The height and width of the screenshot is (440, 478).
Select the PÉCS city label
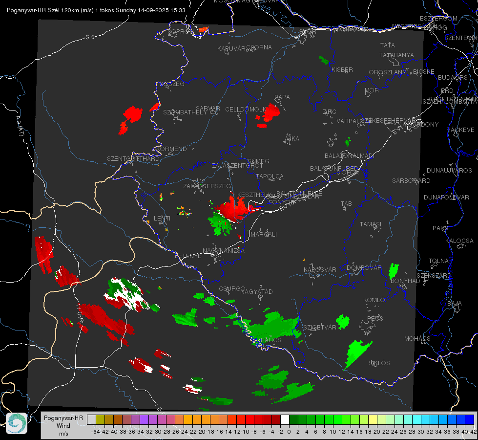[374, 318]
